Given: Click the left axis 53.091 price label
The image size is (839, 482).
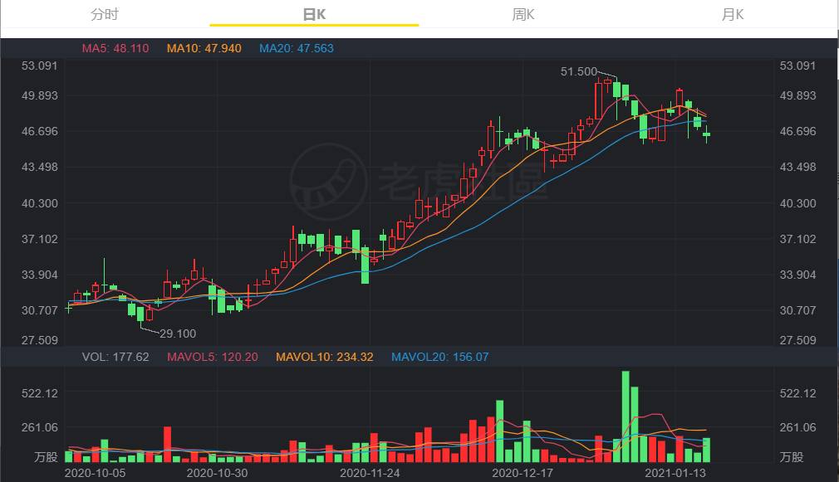Looking at the screenshot, I should (x=40, y=66).
